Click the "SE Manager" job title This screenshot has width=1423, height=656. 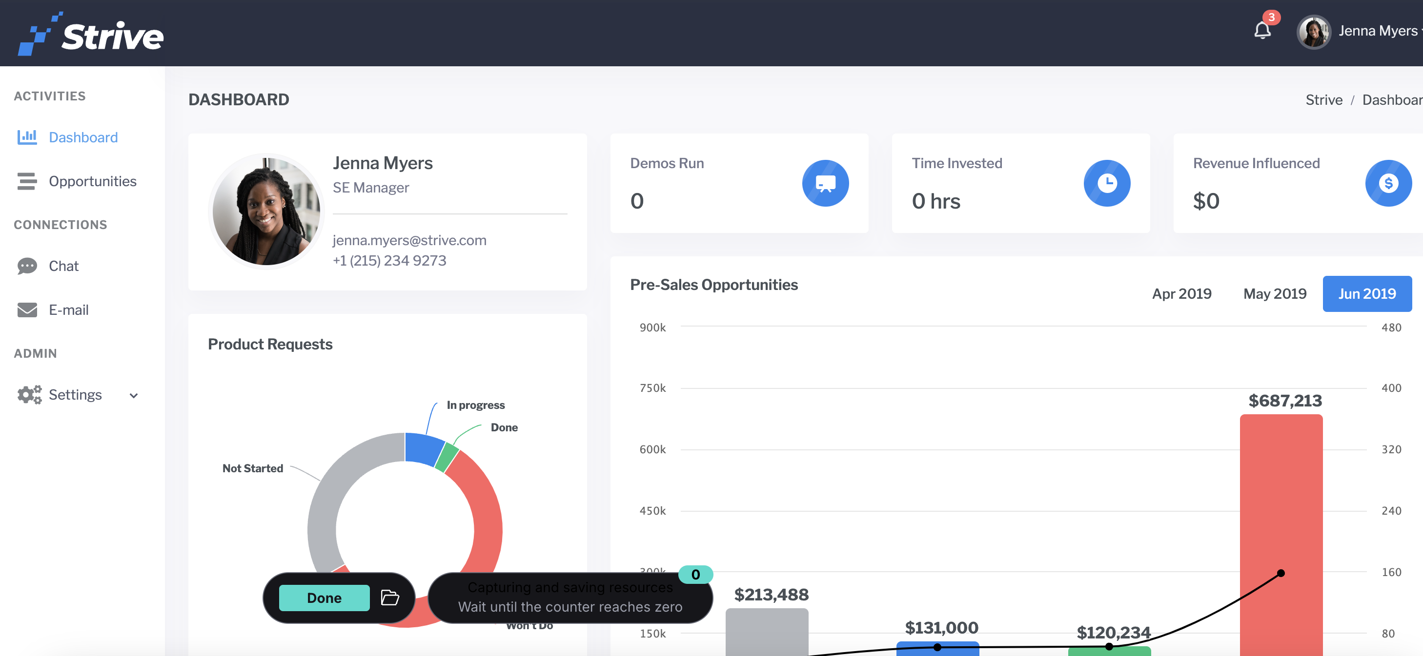pos(371,188)
